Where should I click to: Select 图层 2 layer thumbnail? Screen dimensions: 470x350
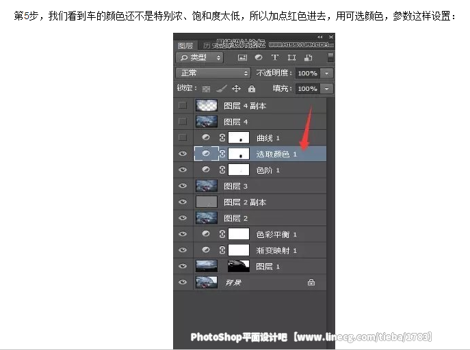point(207,218)
